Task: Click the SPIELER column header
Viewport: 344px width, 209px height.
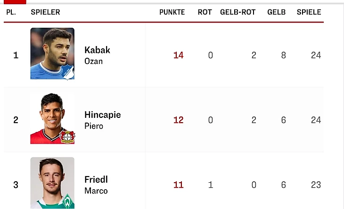Action: coord(45,12)
